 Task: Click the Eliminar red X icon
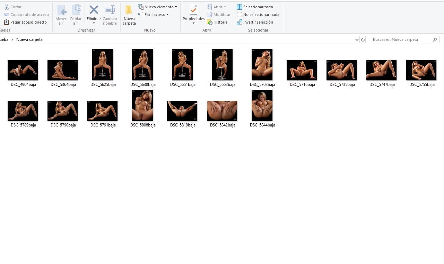pyautogui.click(x=94, y=10)
